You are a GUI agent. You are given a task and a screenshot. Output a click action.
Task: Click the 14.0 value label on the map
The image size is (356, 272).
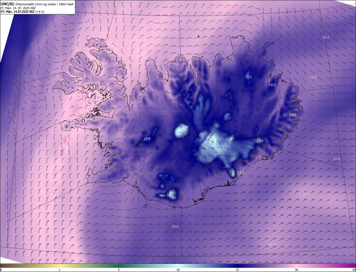[x=272, y=85]
